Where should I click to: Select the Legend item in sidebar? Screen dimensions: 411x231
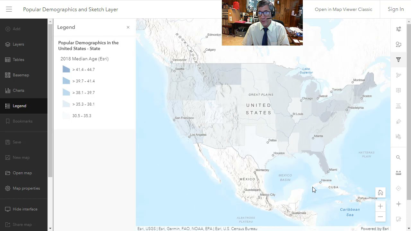tap(24, 106)
